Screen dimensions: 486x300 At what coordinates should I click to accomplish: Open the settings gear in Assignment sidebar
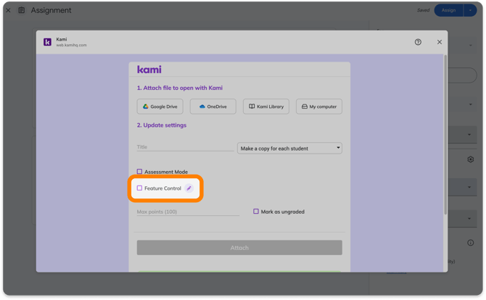471,159
